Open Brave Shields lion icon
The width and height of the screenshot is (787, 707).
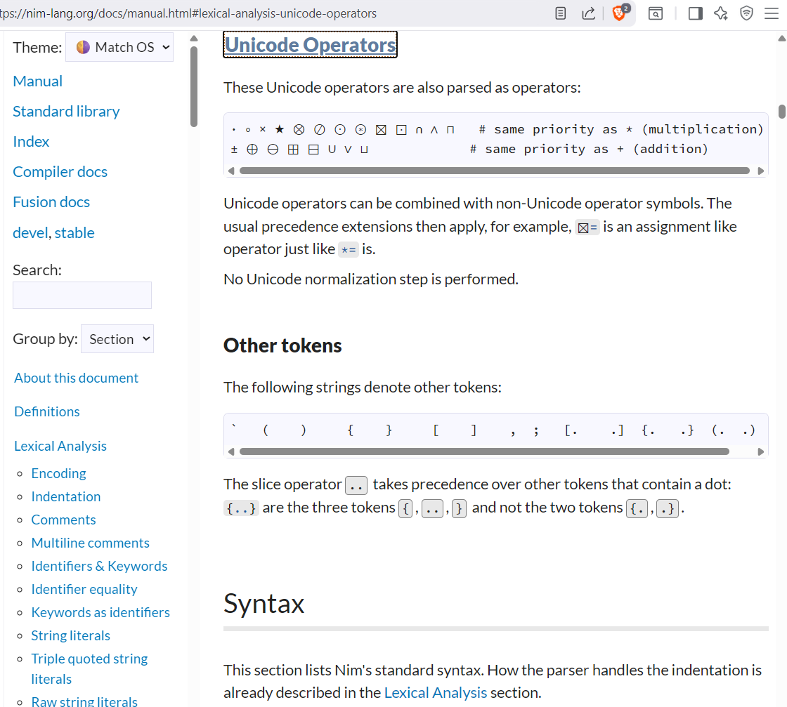(620, 13)
